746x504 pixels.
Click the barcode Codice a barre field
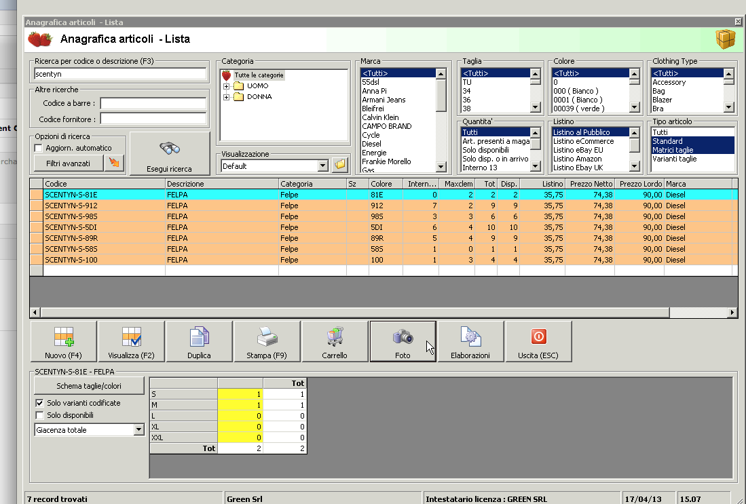pyautogui.click(x=153, y=104)
